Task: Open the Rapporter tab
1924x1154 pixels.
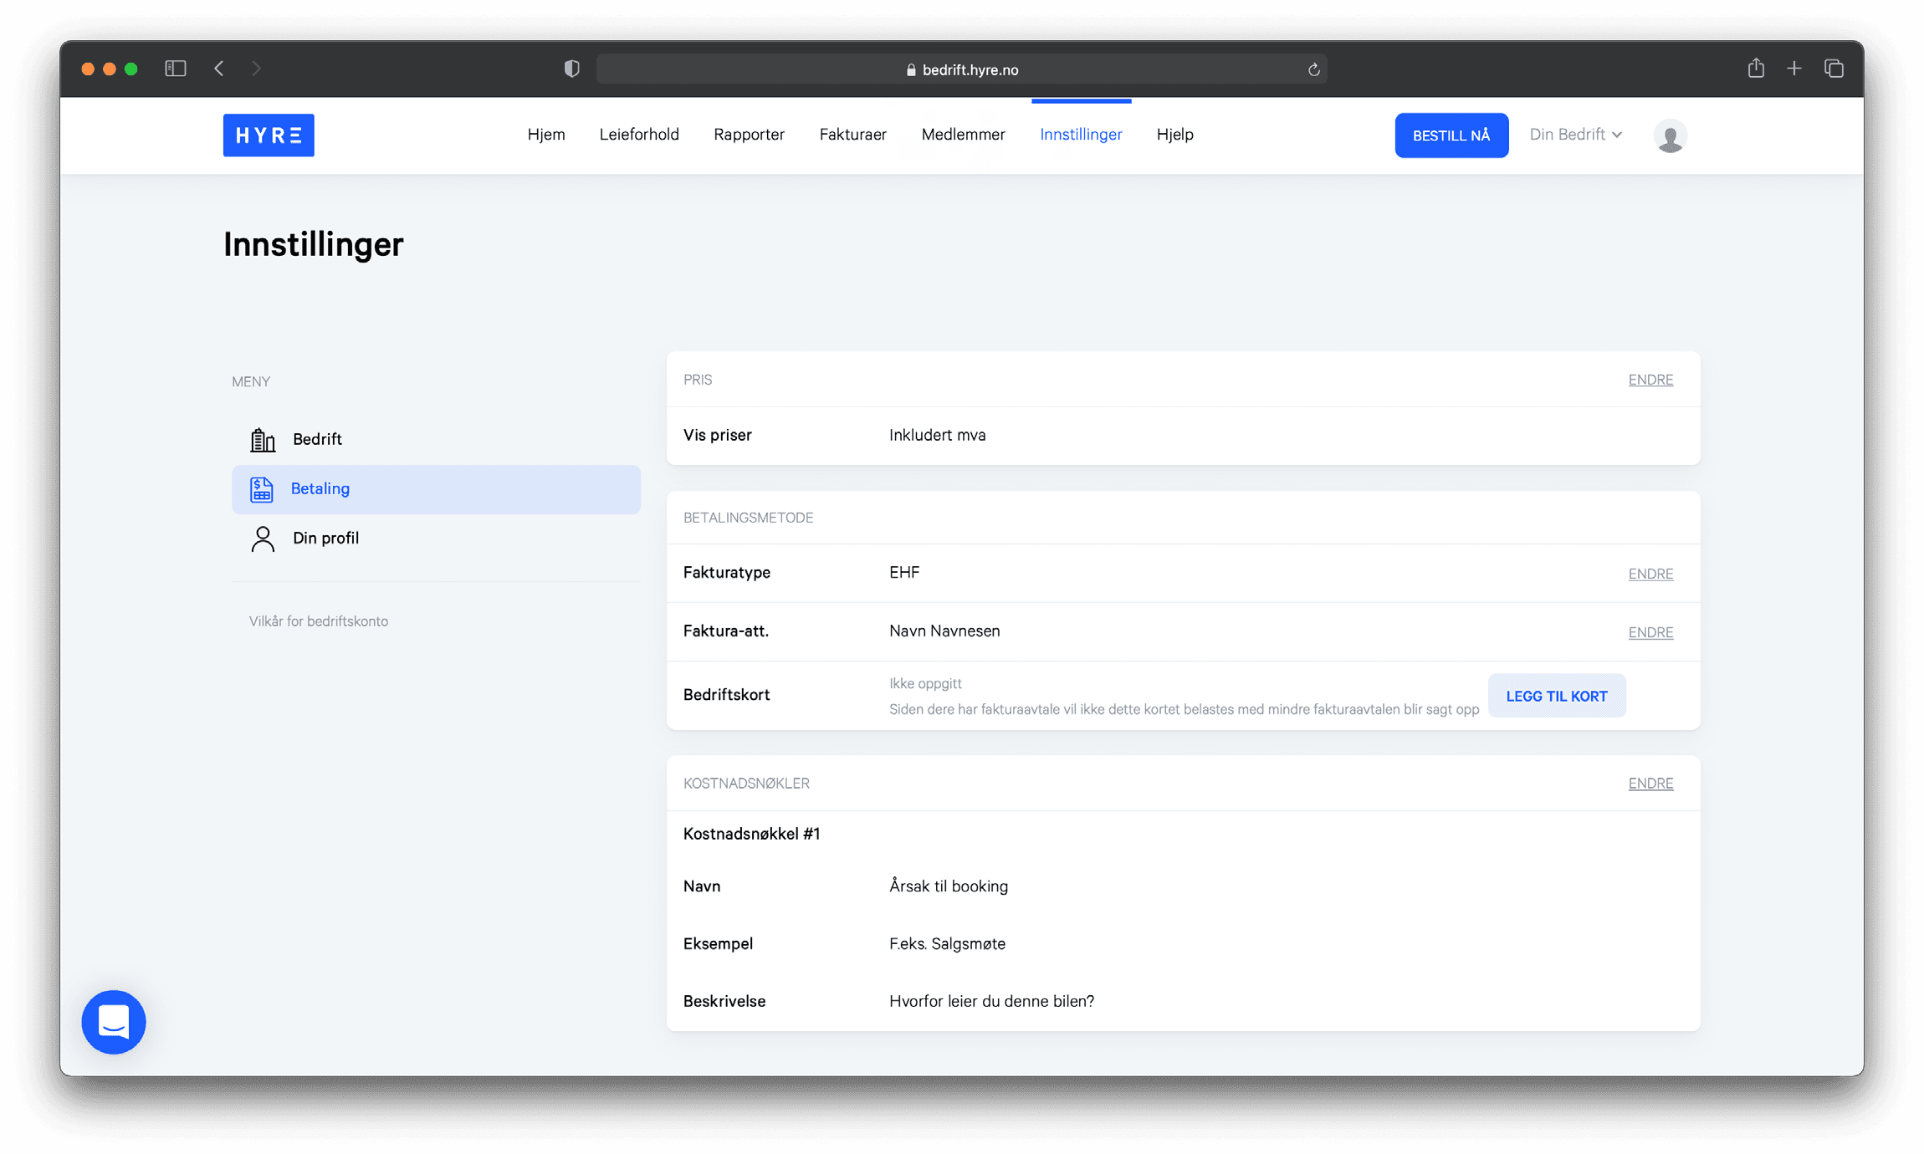Action: pyautogui.click(x=749, y=135)
